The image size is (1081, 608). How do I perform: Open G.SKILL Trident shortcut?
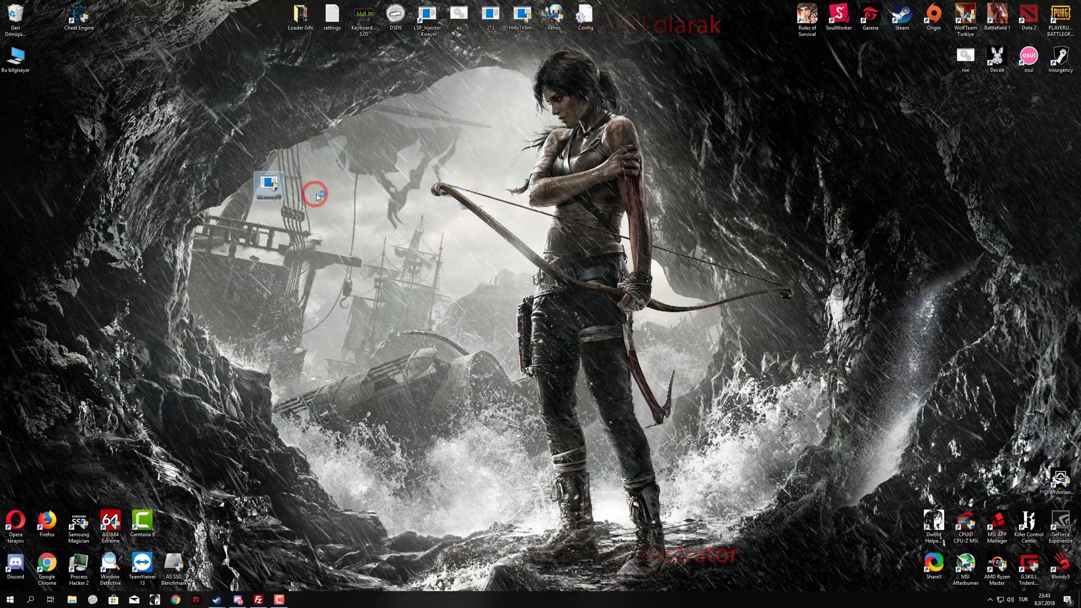[x=1029, y=570]
